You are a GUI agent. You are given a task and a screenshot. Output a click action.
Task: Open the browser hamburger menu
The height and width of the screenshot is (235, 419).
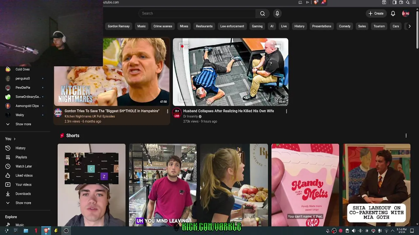click(x=414, y=2)
